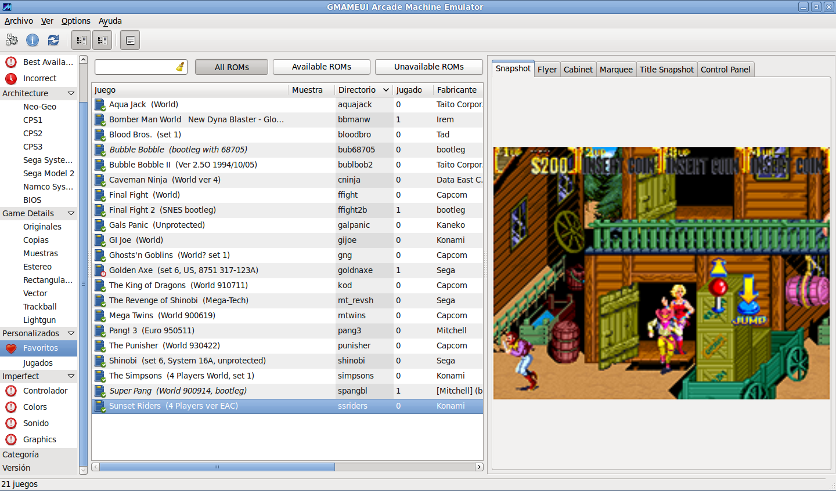836x491 pixels.
Task: Open the Ayuda menu
Action: pos(110,21)
